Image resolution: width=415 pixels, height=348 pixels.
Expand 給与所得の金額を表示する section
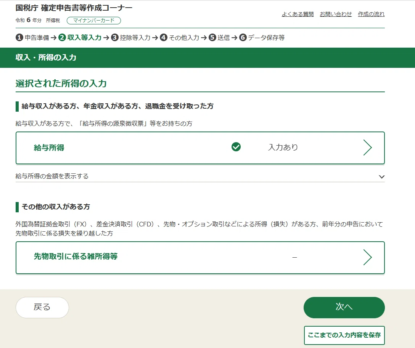[200, 176]
